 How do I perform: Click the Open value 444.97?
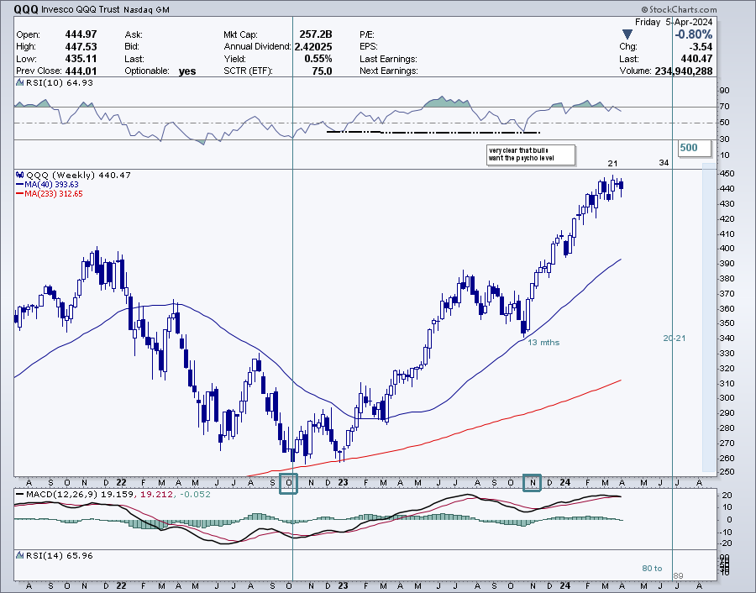point(81,34)
